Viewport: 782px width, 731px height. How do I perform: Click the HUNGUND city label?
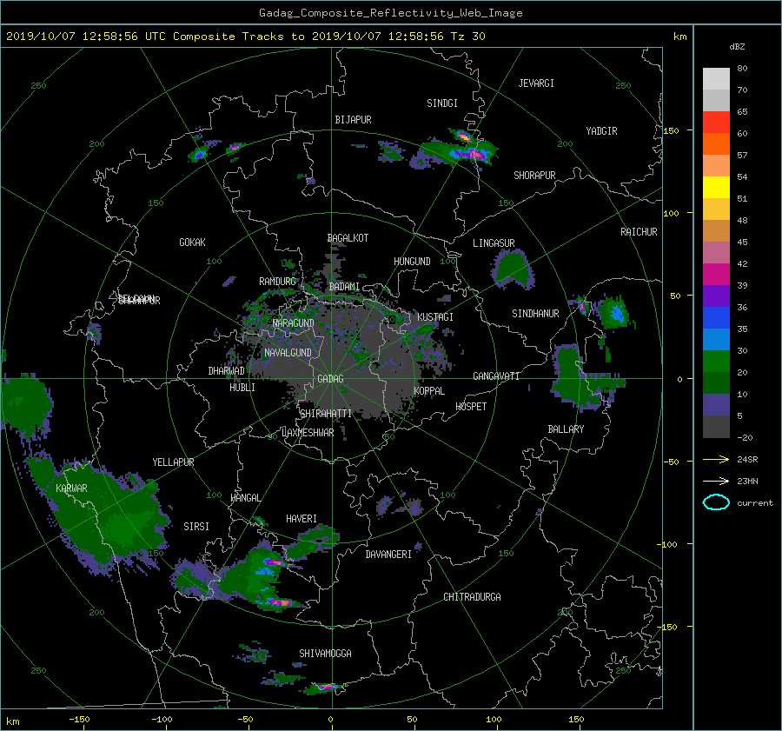coord(412,262)
